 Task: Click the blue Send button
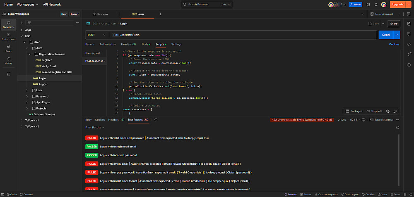pyautogui.click(x=385, y=35)
